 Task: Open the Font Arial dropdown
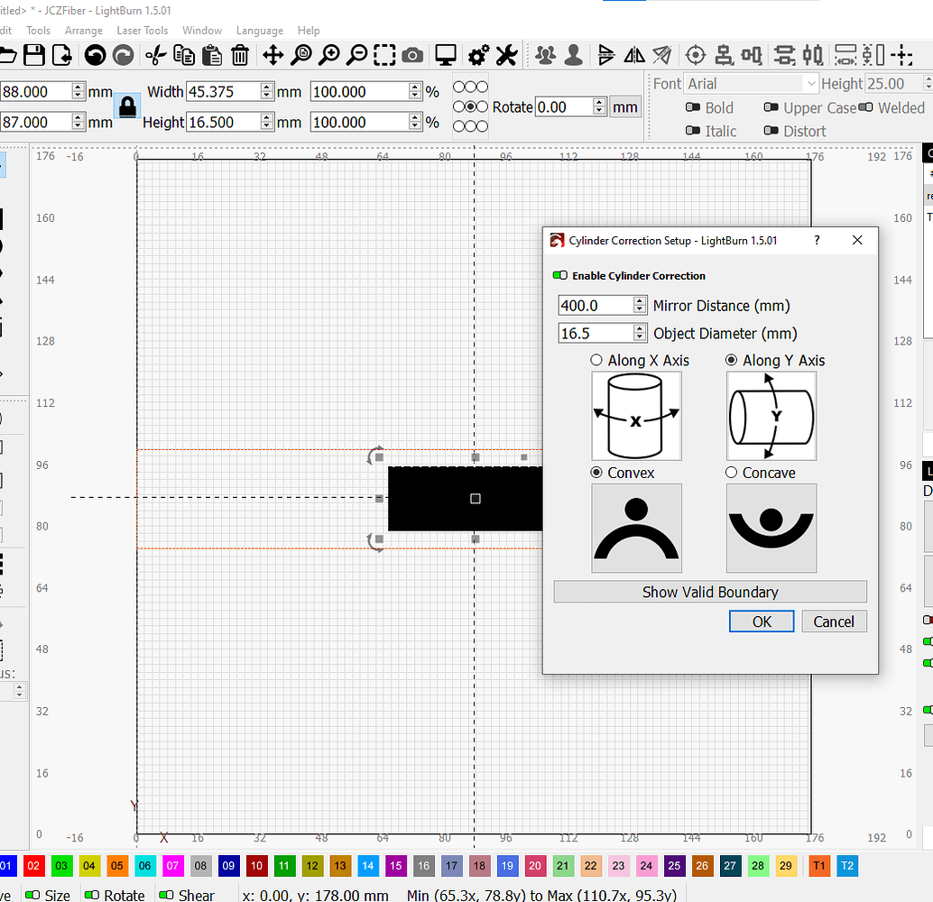point(751,84)
